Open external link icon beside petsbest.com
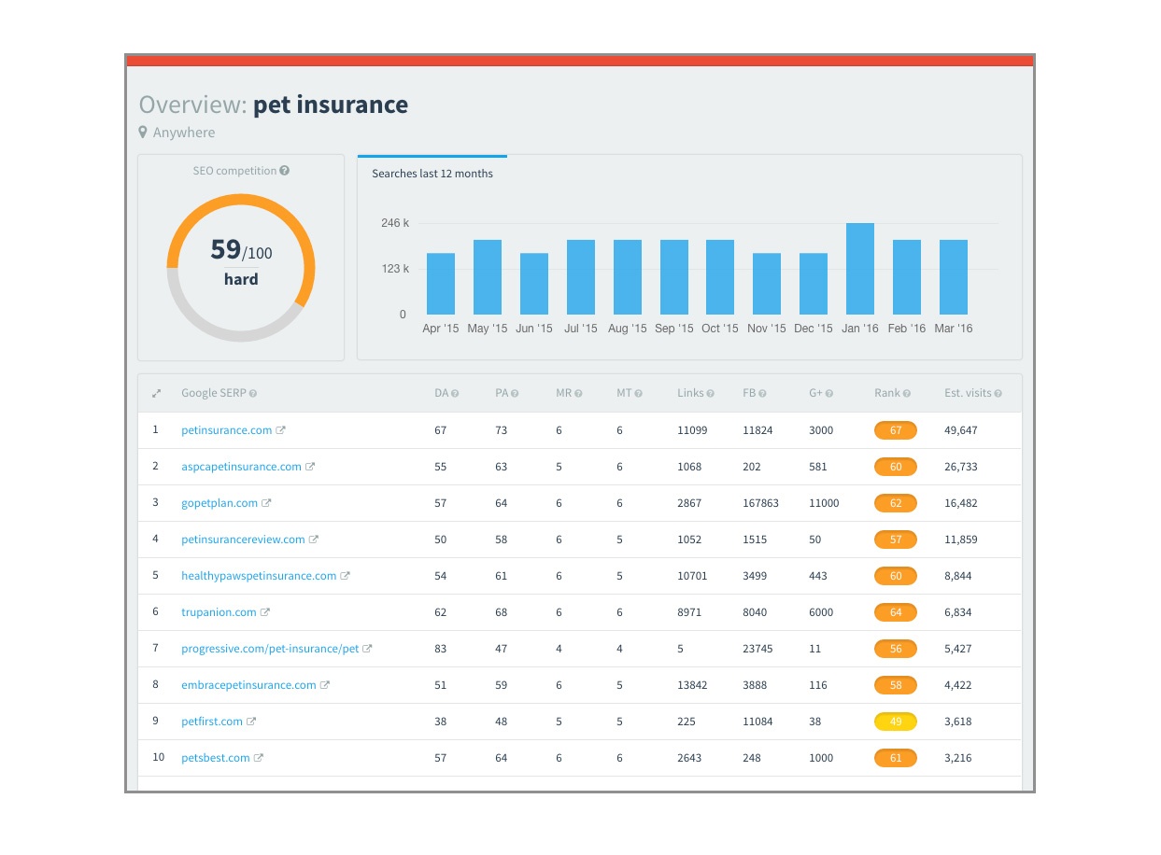Image resolution: width=1161 pixels, height=855 pixels. point(259,758)
